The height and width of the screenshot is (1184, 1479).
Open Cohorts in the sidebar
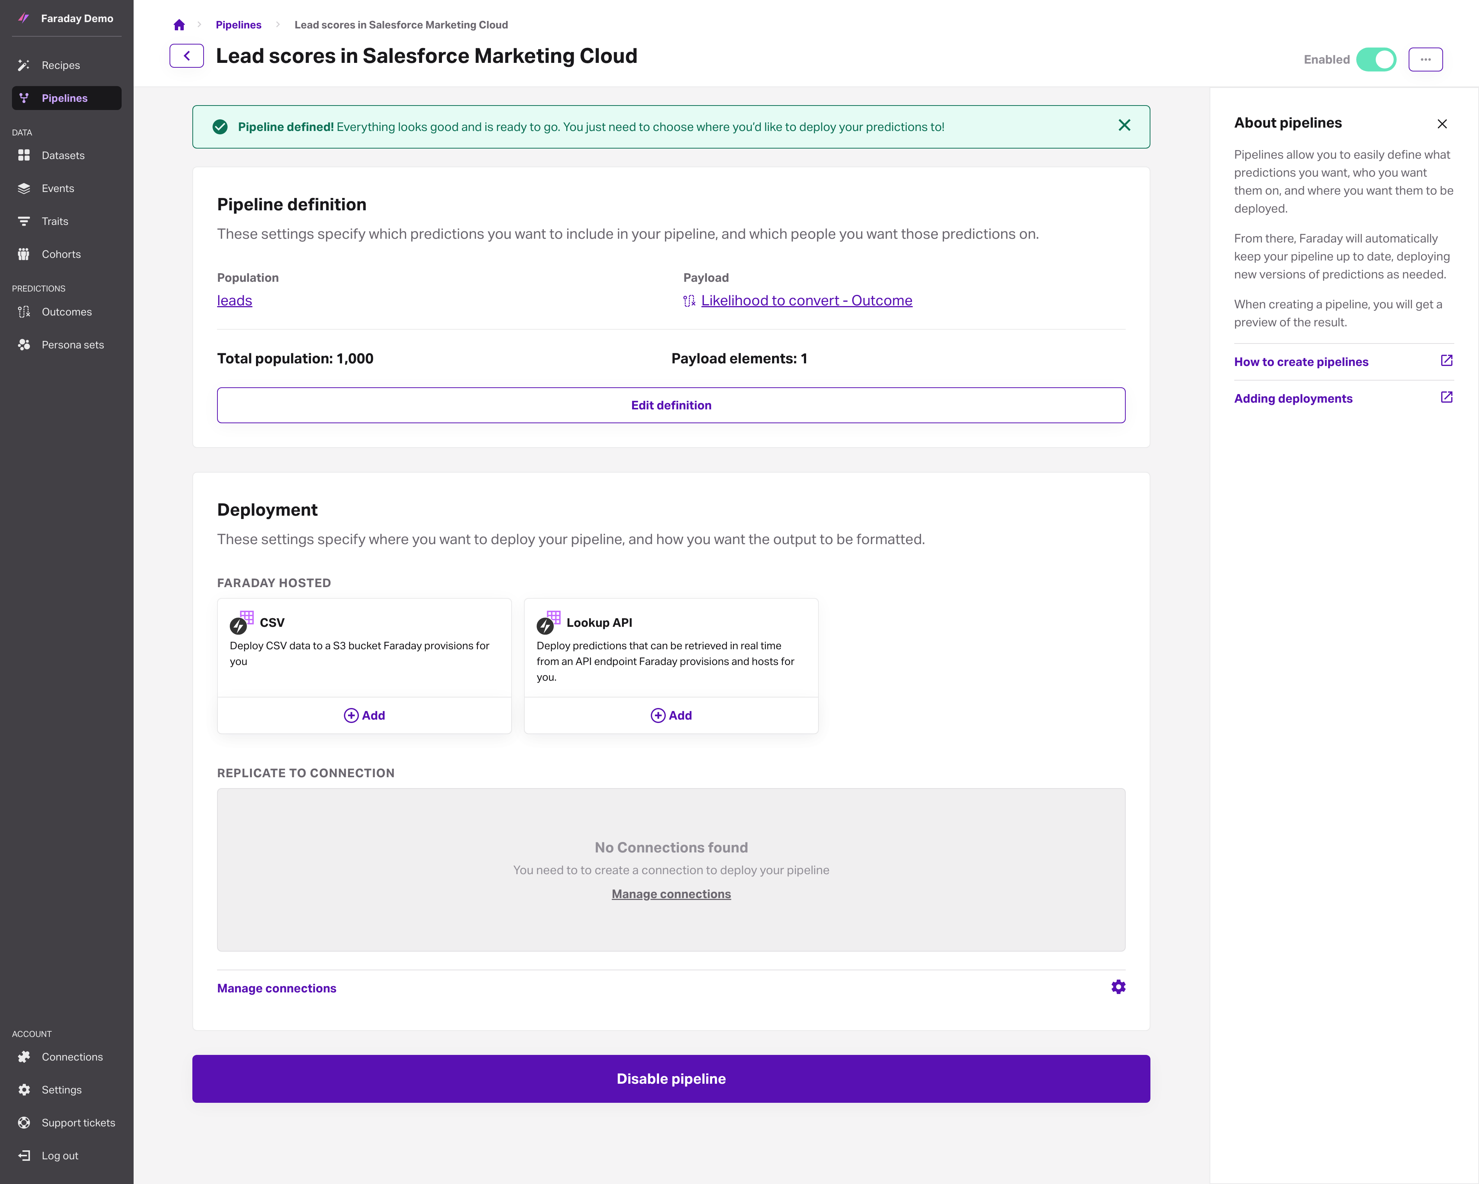click(67, 254)
